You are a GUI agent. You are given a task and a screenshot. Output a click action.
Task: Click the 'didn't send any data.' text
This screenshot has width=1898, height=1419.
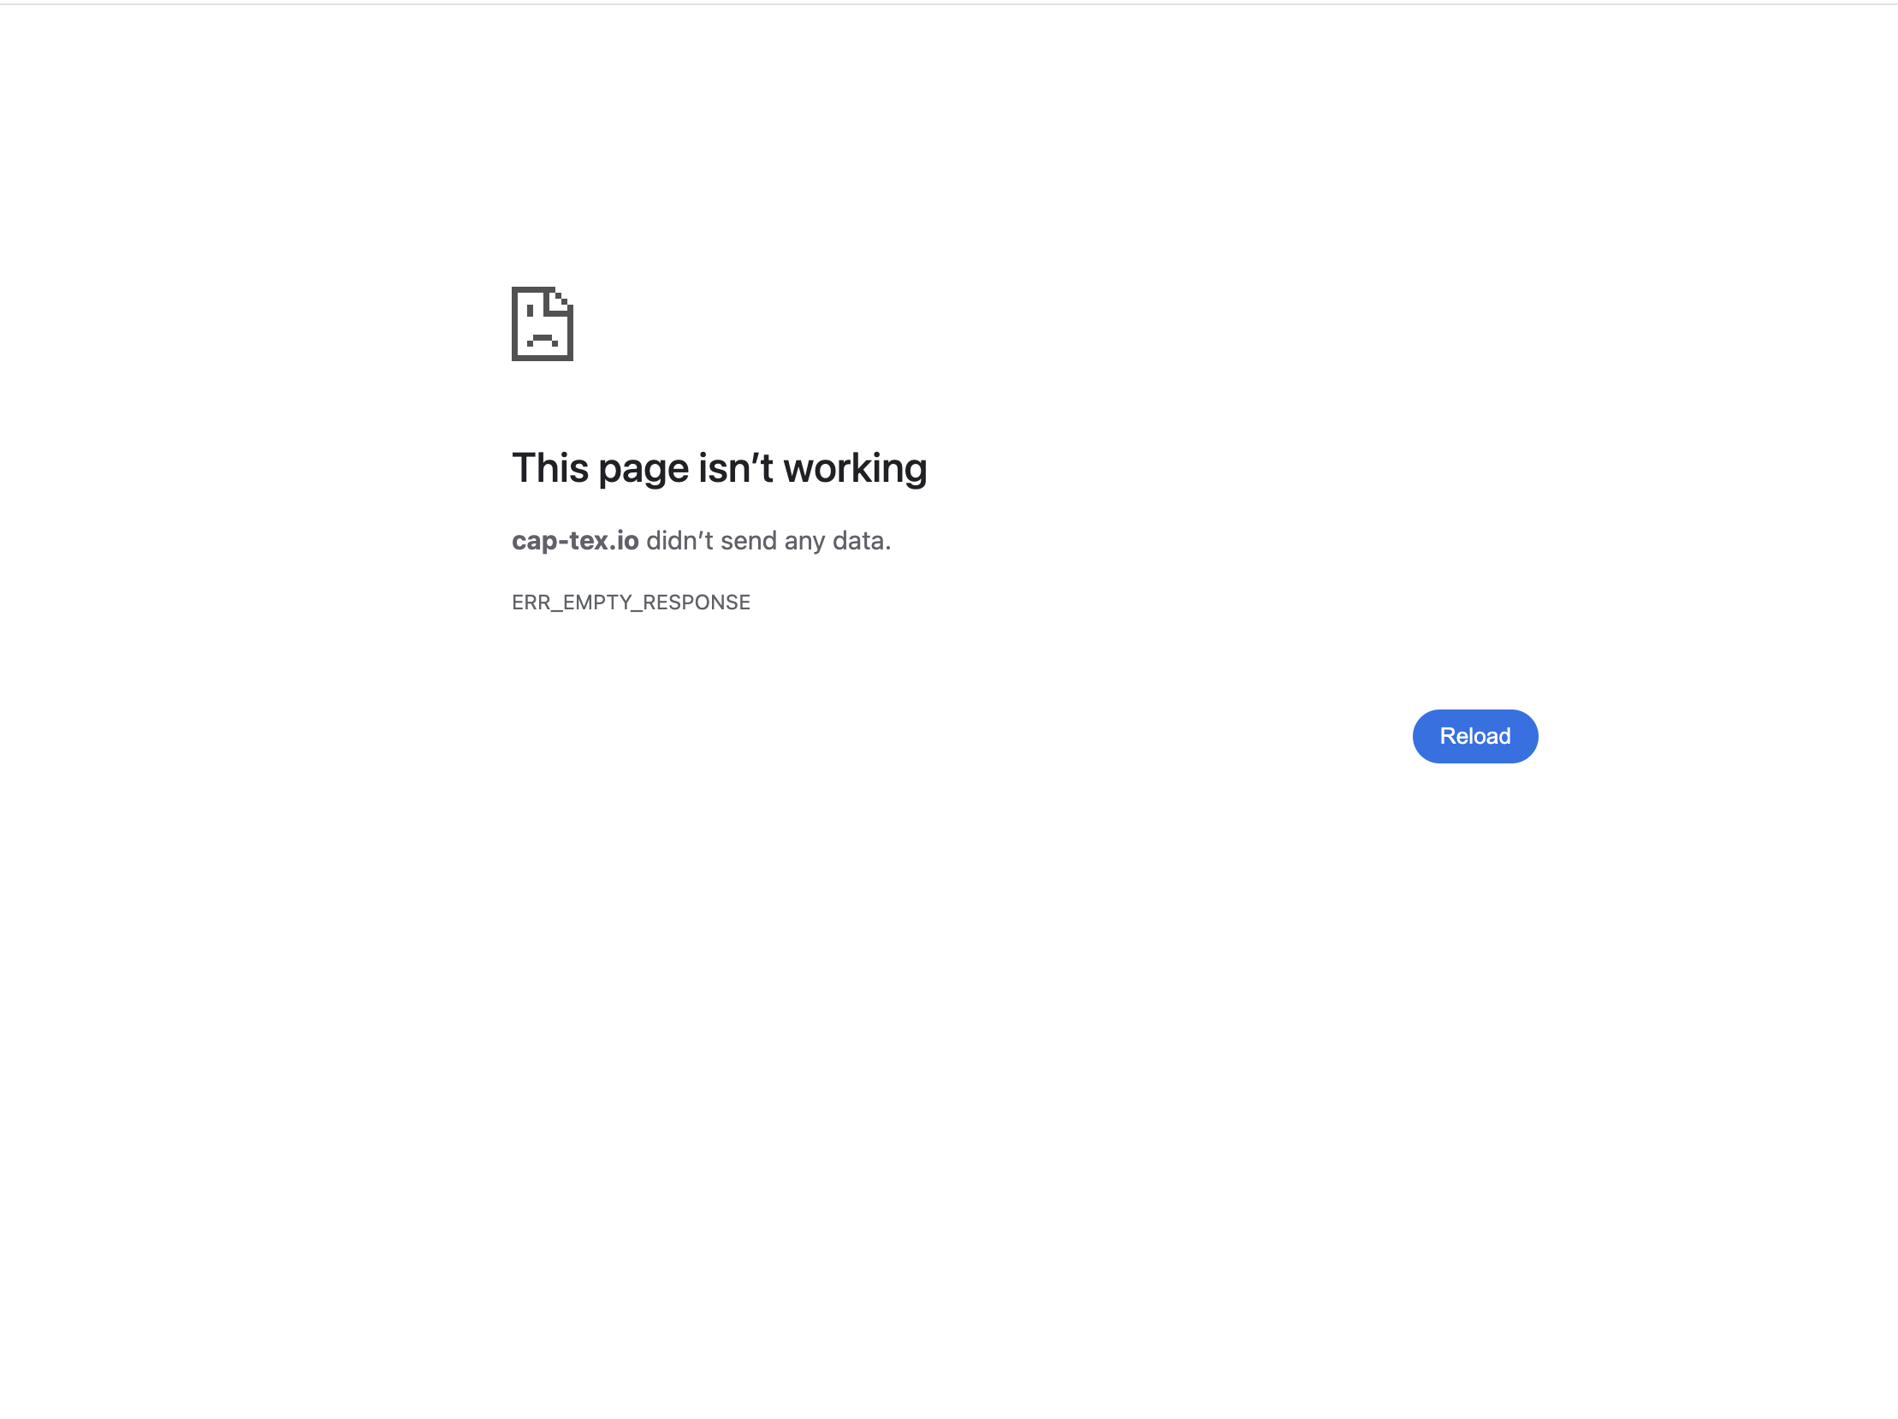tap(768, 541)
